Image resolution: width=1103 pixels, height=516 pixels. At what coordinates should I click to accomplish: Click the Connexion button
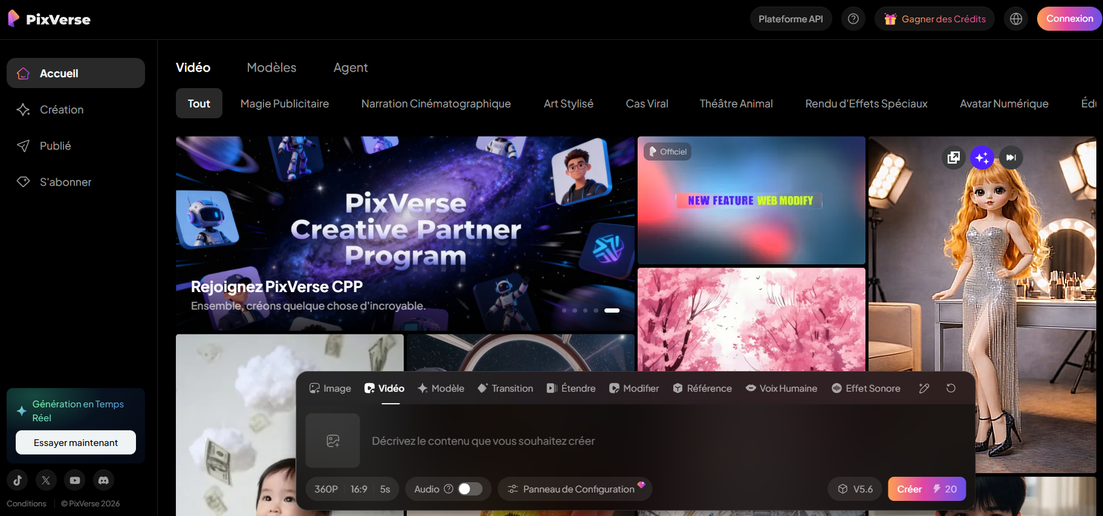point(1070,19)
